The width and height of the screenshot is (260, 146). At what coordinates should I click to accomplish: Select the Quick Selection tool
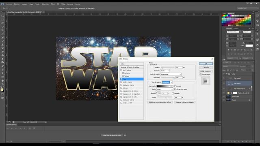click(2, 27)
